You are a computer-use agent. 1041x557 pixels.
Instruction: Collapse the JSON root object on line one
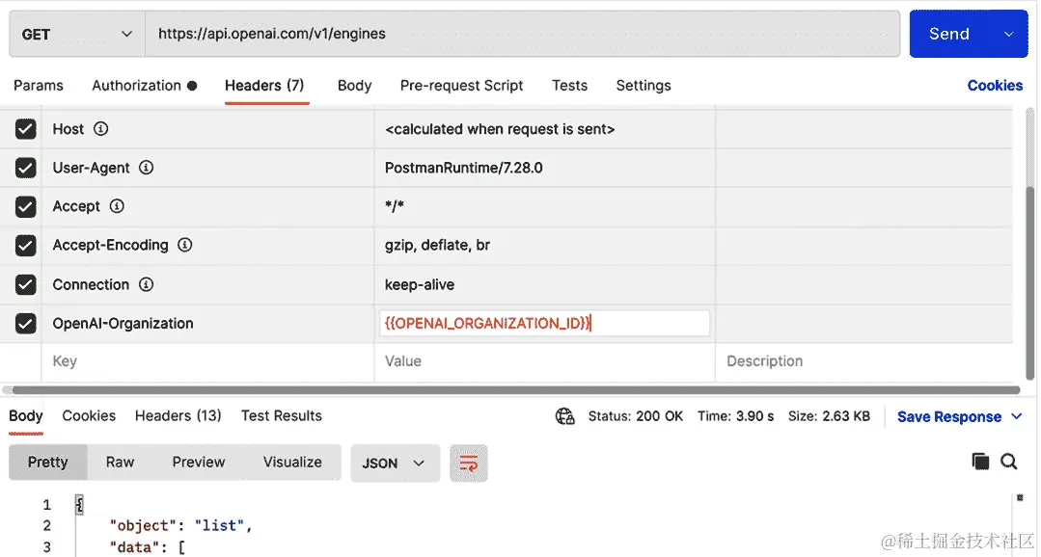(78, 503)
